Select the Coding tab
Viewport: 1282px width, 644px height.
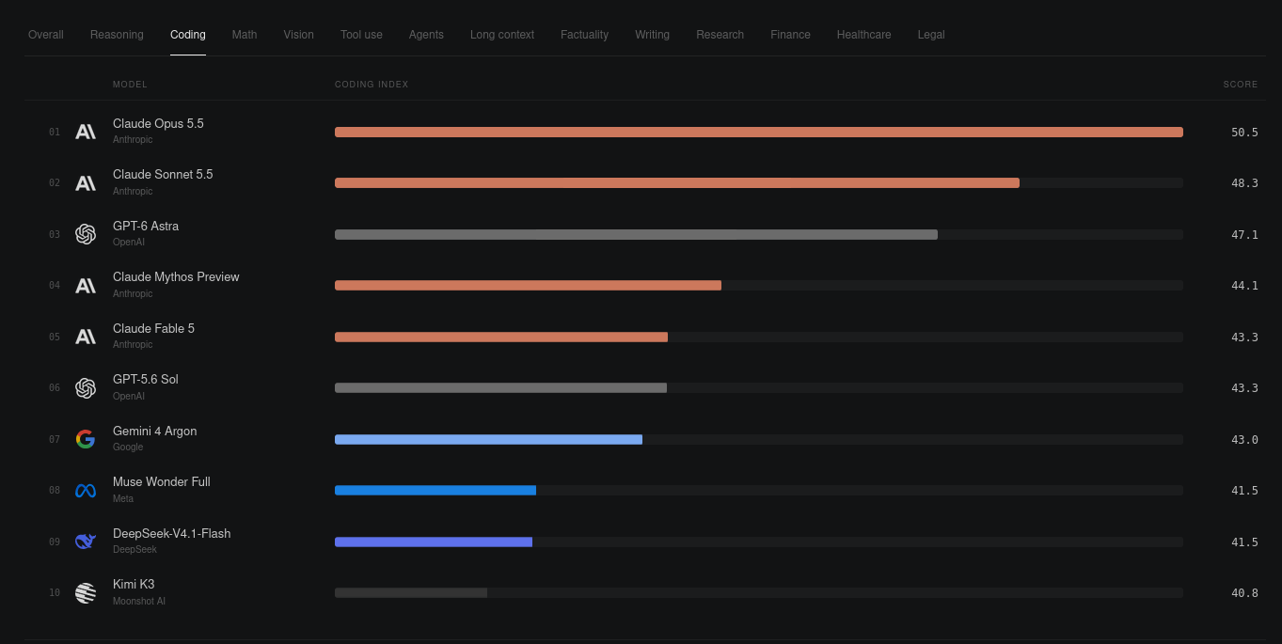188,35
